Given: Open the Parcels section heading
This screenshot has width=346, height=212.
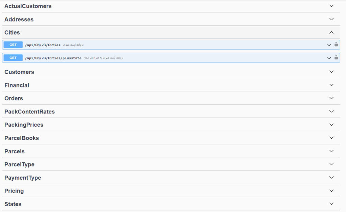Looking at the screenshot, I should click(15, 151).
